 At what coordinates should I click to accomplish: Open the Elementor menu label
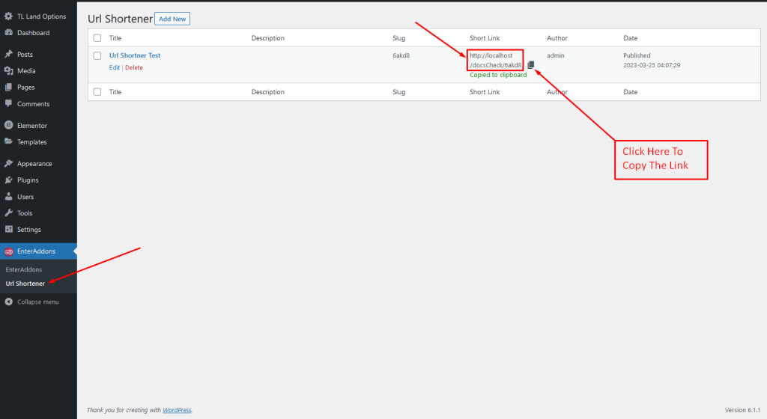point(32,126)
